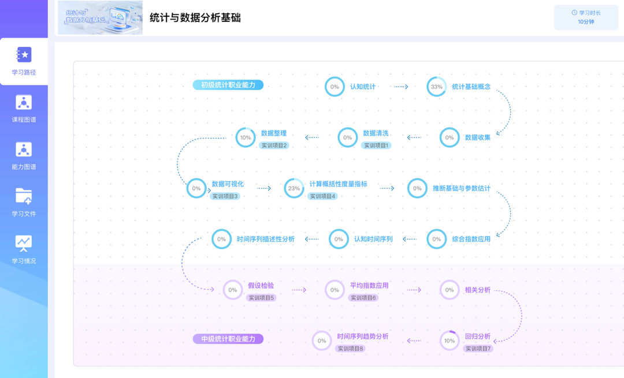Open the 统计基础概念 node
This screenshot has height=378, width=624.
[471, 87]
